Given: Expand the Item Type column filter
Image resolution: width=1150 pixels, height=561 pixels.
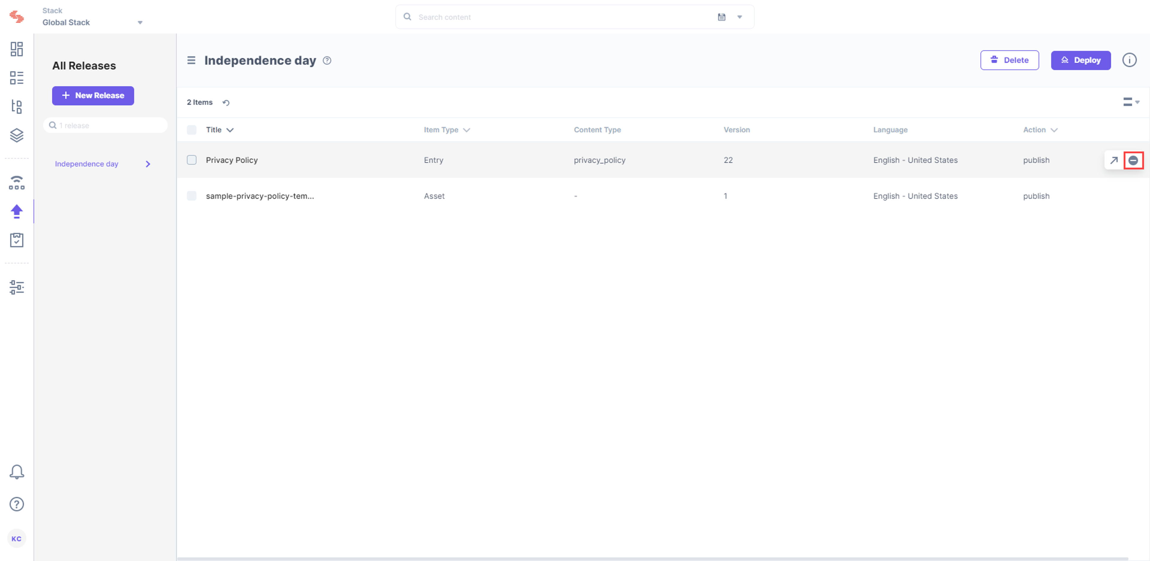Looking at the screenshot, I should (x=467, y=130).
